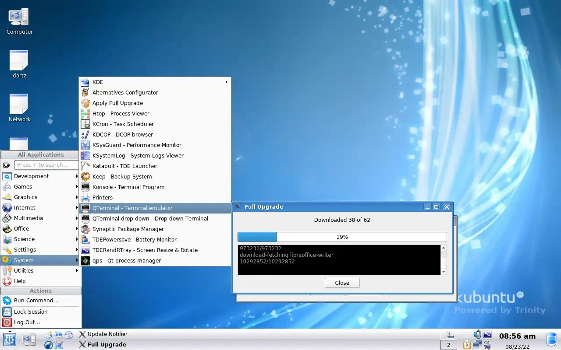Launch Alternatives Configurator
Image resolution: width=561 pixels, height=350 pixels.
(x=155, y=93)
